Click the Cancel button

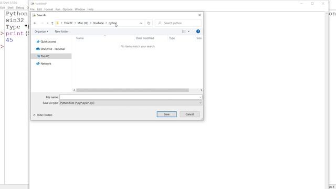[190, 114]
